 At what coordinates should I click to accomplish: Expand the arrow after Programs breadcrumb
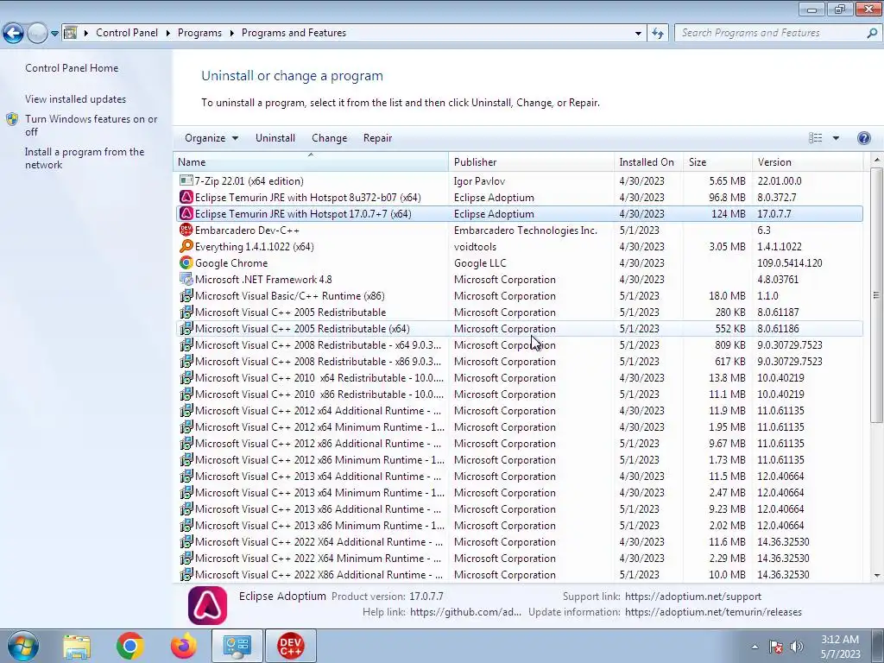[231, 33]
